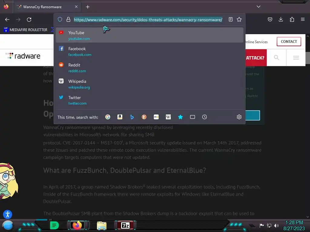
Task: Reload the current page
Action: click(x=29, y=20)
